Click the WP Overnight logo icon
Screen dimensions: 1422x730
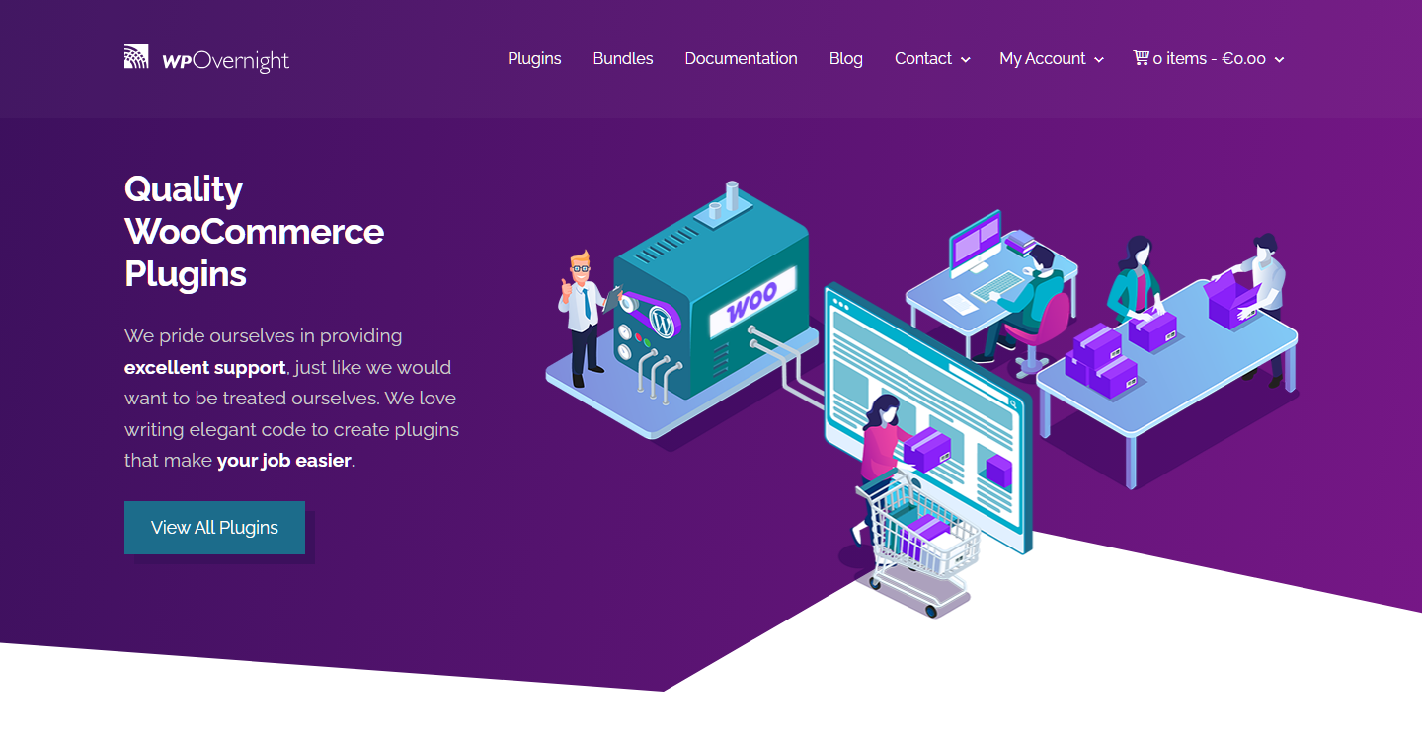coord(136,57)
